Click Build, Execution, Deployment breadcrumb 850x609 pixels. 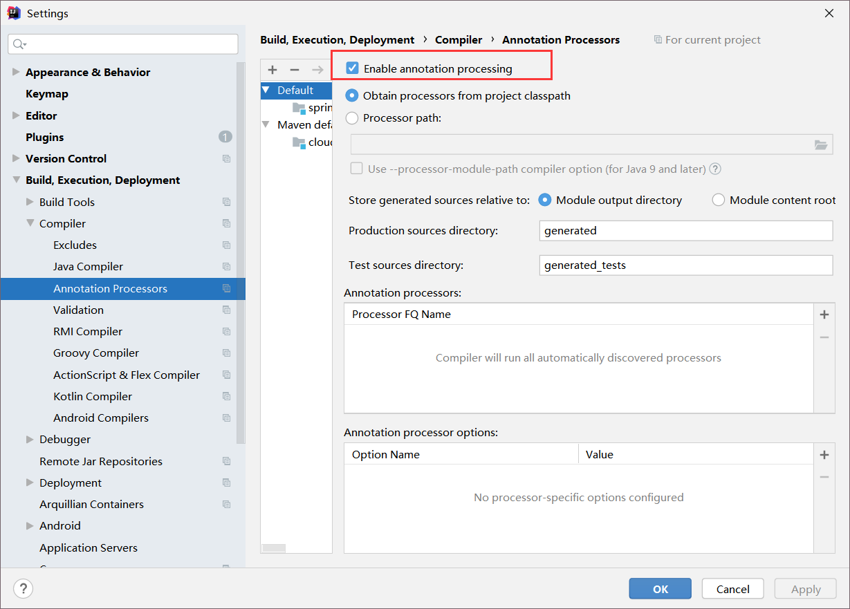[338, 40]
